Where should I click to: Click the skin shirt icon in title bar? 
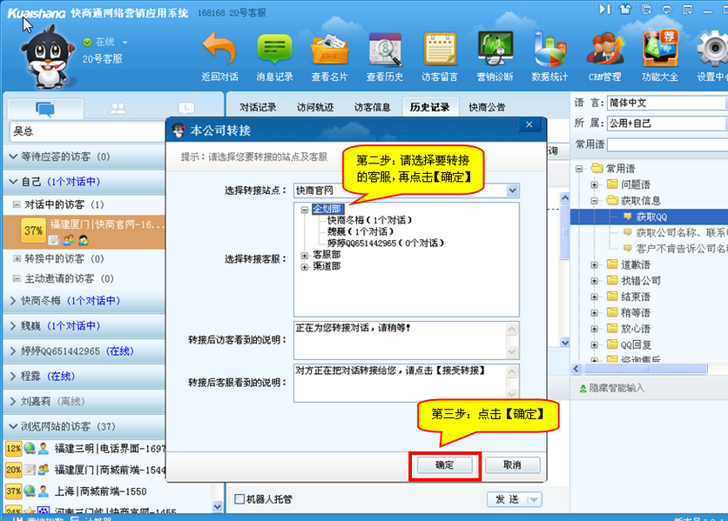[625, 9]
